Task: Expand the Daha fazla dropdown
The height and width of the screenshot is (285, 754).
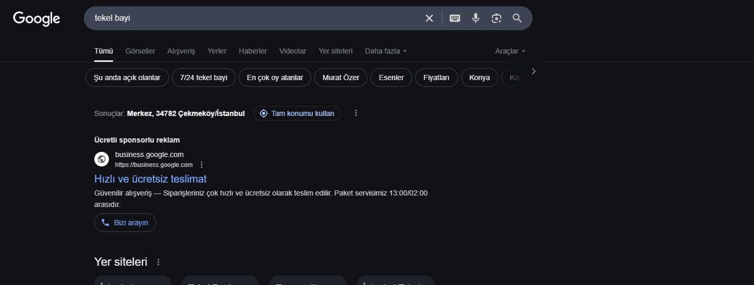Action: point(386,51)
